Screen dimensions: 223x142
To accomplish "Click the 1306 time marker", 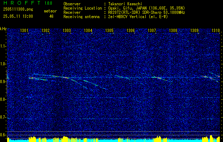I will pyautogui.click(x=130, y=30).
